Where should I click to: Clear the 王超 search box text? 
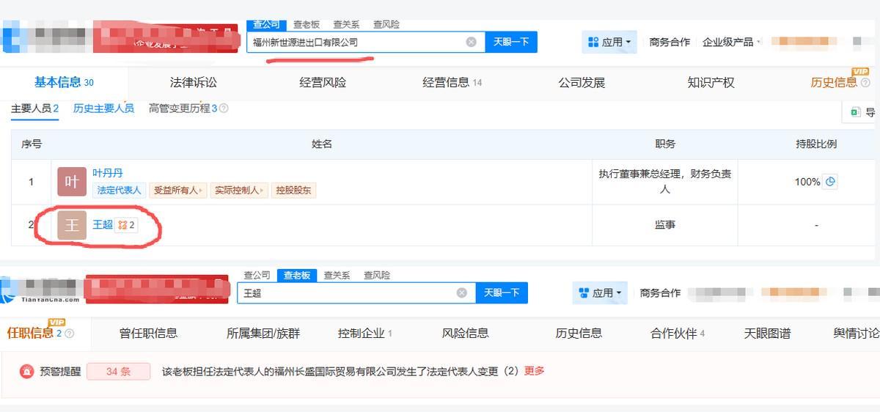(461, 293)
